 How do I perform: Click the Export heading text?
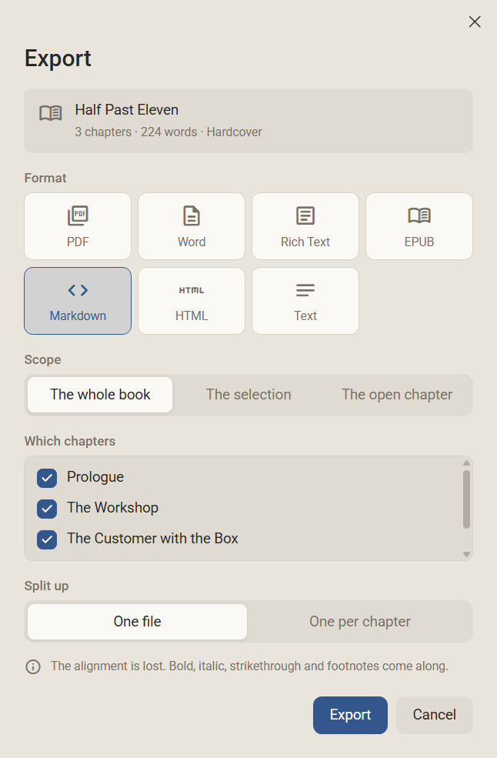point(58,58)
